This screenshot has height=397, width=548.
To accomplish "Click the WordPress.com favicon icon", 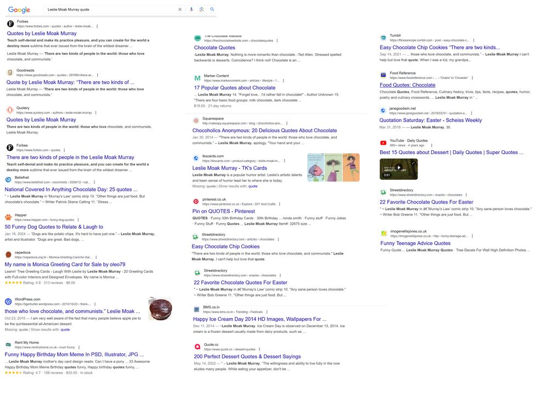I will (8, 301).
